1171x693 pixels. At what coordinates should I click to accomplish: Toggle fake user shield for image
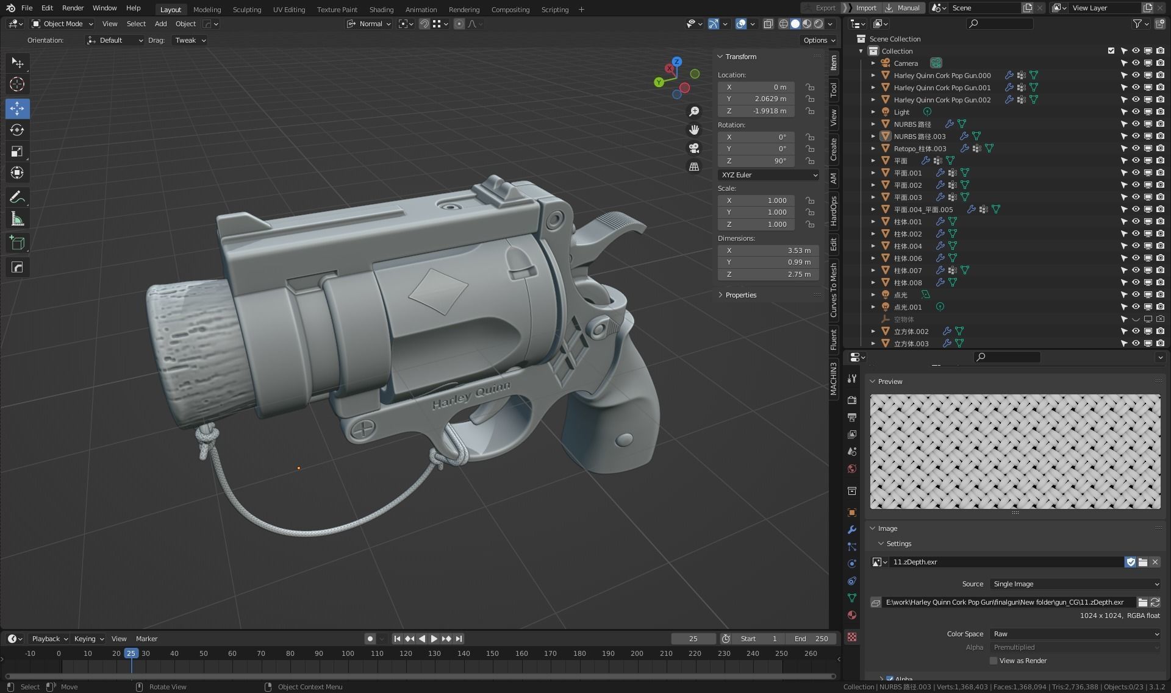pyautogui.click(x=1130, y=562)
